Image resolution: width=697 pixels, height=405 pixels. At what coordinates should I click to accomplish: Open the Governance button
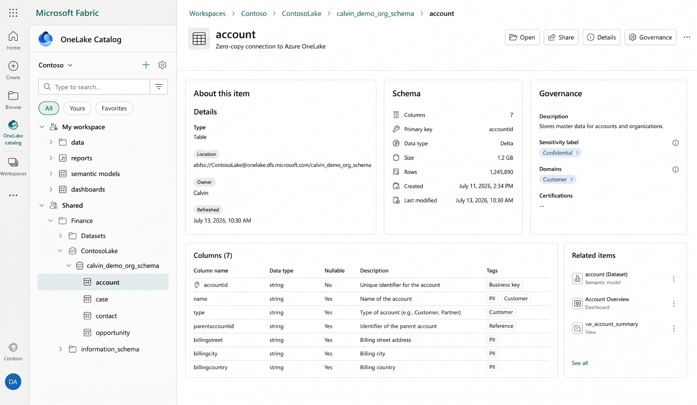tap(650, 37)
